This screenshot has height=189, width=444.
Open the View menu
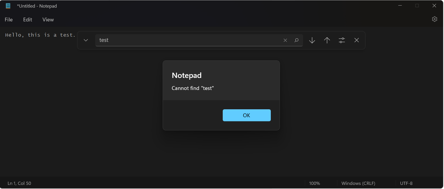(48, 20)
